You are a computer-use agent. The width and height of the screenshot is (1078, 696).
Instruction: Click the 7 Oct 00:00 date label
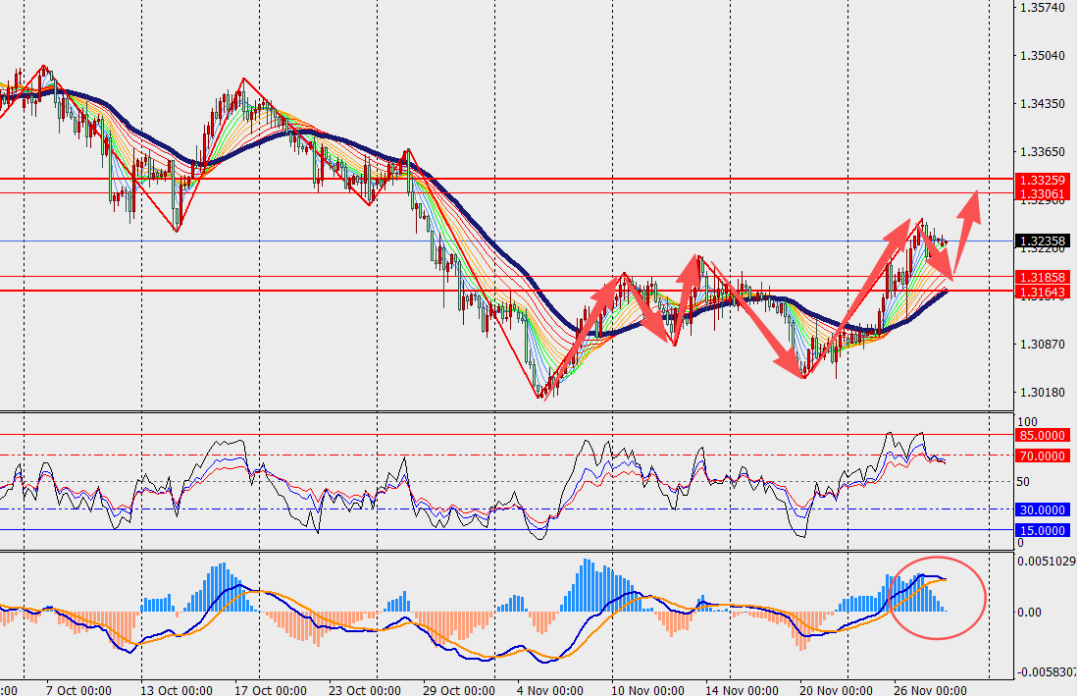coord(78,688)
